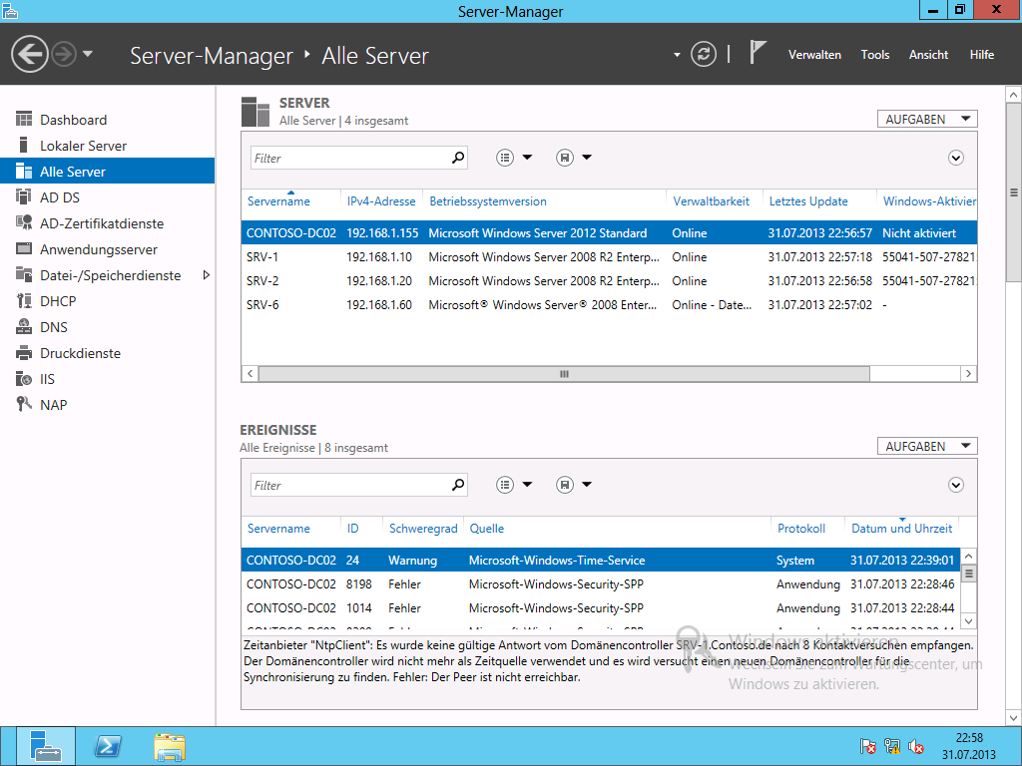Open IIS role in sidebar
The height and width of the screenshot is (766, 1022).
pos(47,379)
